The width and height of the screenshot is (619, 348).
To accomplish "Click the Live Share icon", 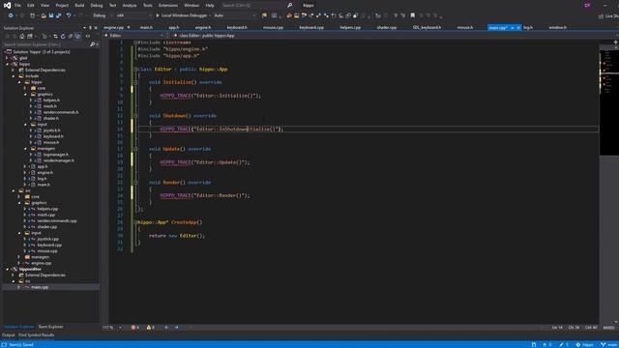I will click(x=602, y=15).
